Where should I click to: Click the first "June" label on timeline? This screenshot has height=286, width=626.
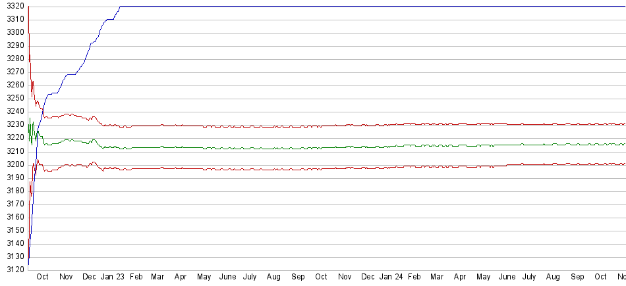pos(227,277)
